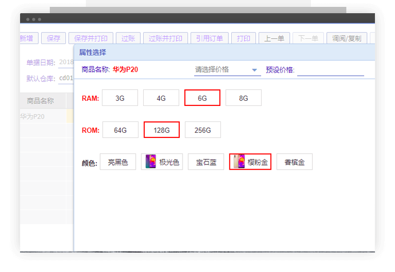The height and width of the screenshot is (272, 395).
Task: Toggle the selected 6G RAM option
Action: point(202,98)
